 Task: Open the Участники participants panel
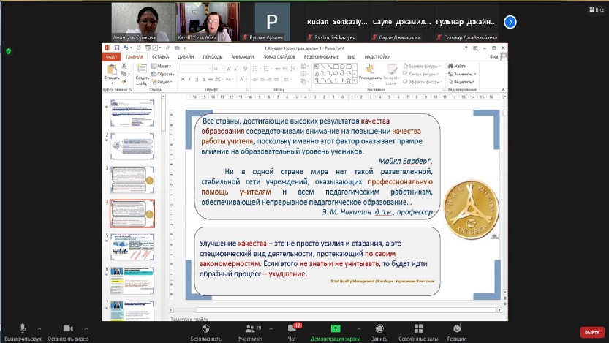tap(249, 330)
